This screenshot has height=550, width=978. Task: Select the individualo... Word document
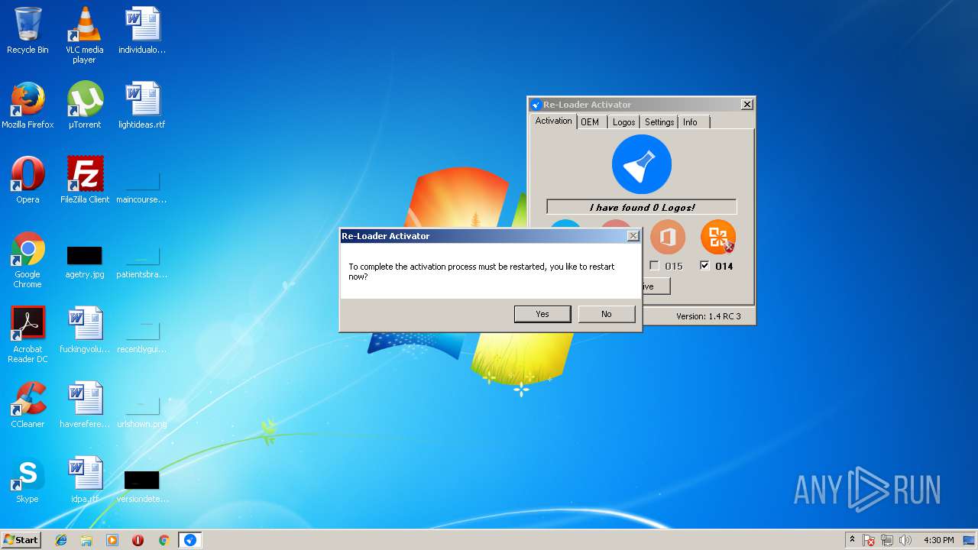pyautogui.click(x=142, y=31)
